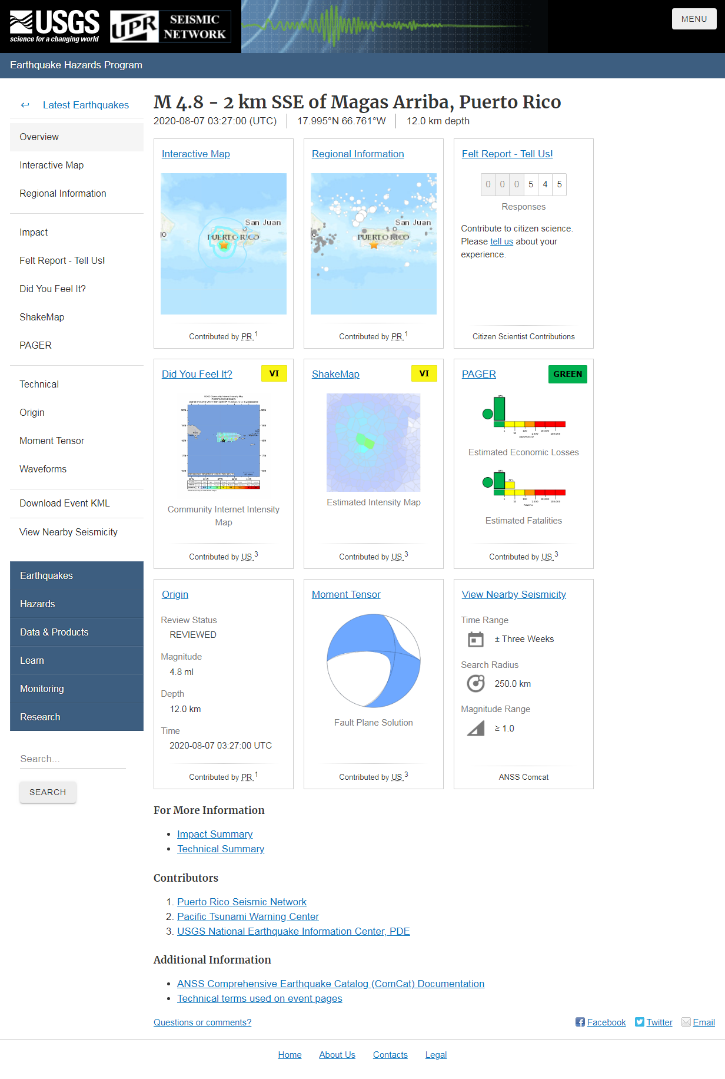The height and width of the screenshot is (1079, 725).
Task: Open the Hazards navigation section
Action: point(77,604)
